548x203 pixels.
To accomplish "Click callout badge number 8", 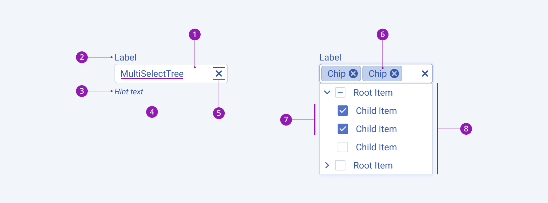I will [x=466, y=129].
